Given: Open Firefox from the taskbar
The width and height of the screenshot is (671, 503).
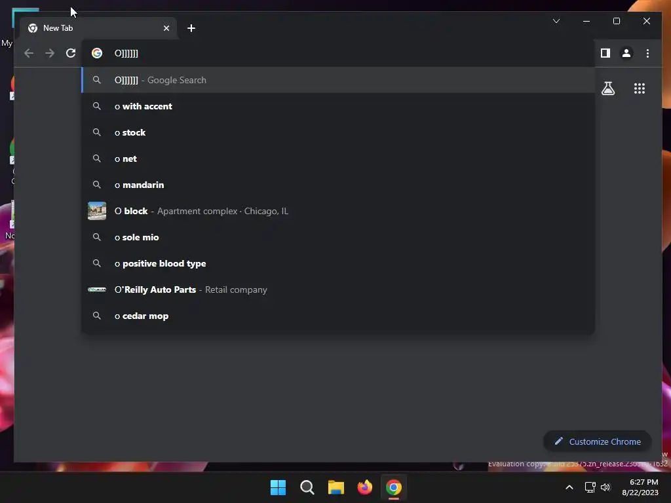Looking at the screenshot, I should (x=364, y=487).
